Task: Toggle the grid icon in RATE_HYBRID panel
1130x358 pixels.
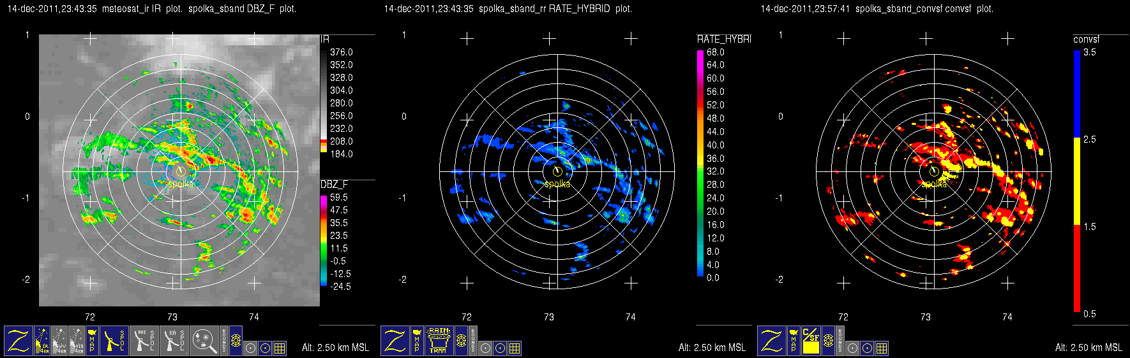Action: coord(515,348)
